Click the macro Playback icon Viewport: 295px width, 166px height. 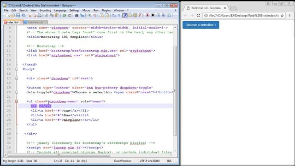[158, 15]
